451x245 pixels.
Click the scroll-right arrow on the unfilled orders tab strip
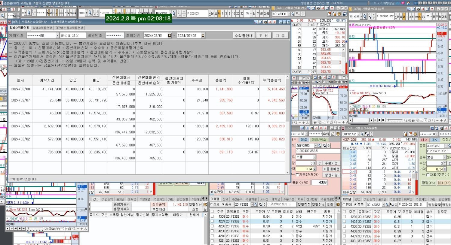(x=340, y=198)
